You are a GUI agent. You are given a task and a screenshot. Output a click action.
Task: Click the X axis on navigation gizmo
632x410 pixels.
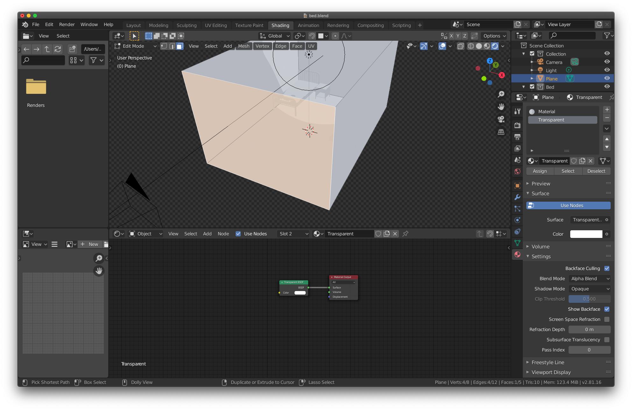pos(502,75)
